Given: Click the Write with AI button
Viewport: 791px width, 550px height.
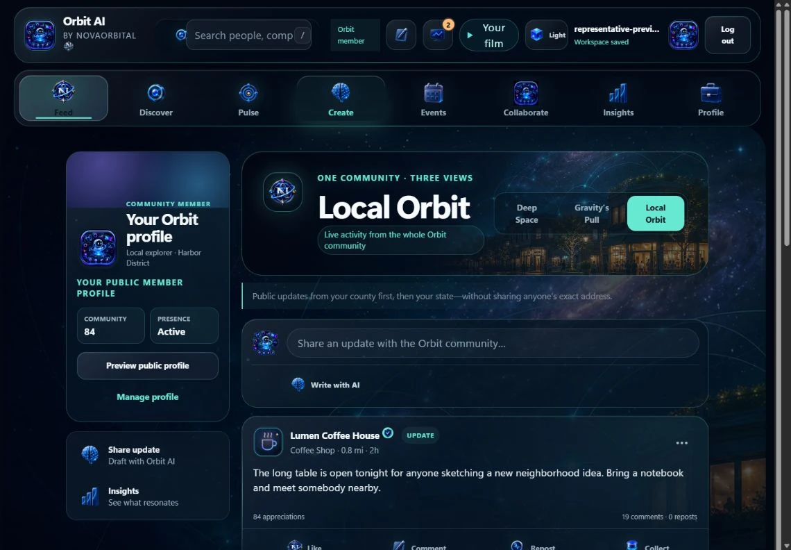Looking at the screenshot, I should (x=325, y=385).
